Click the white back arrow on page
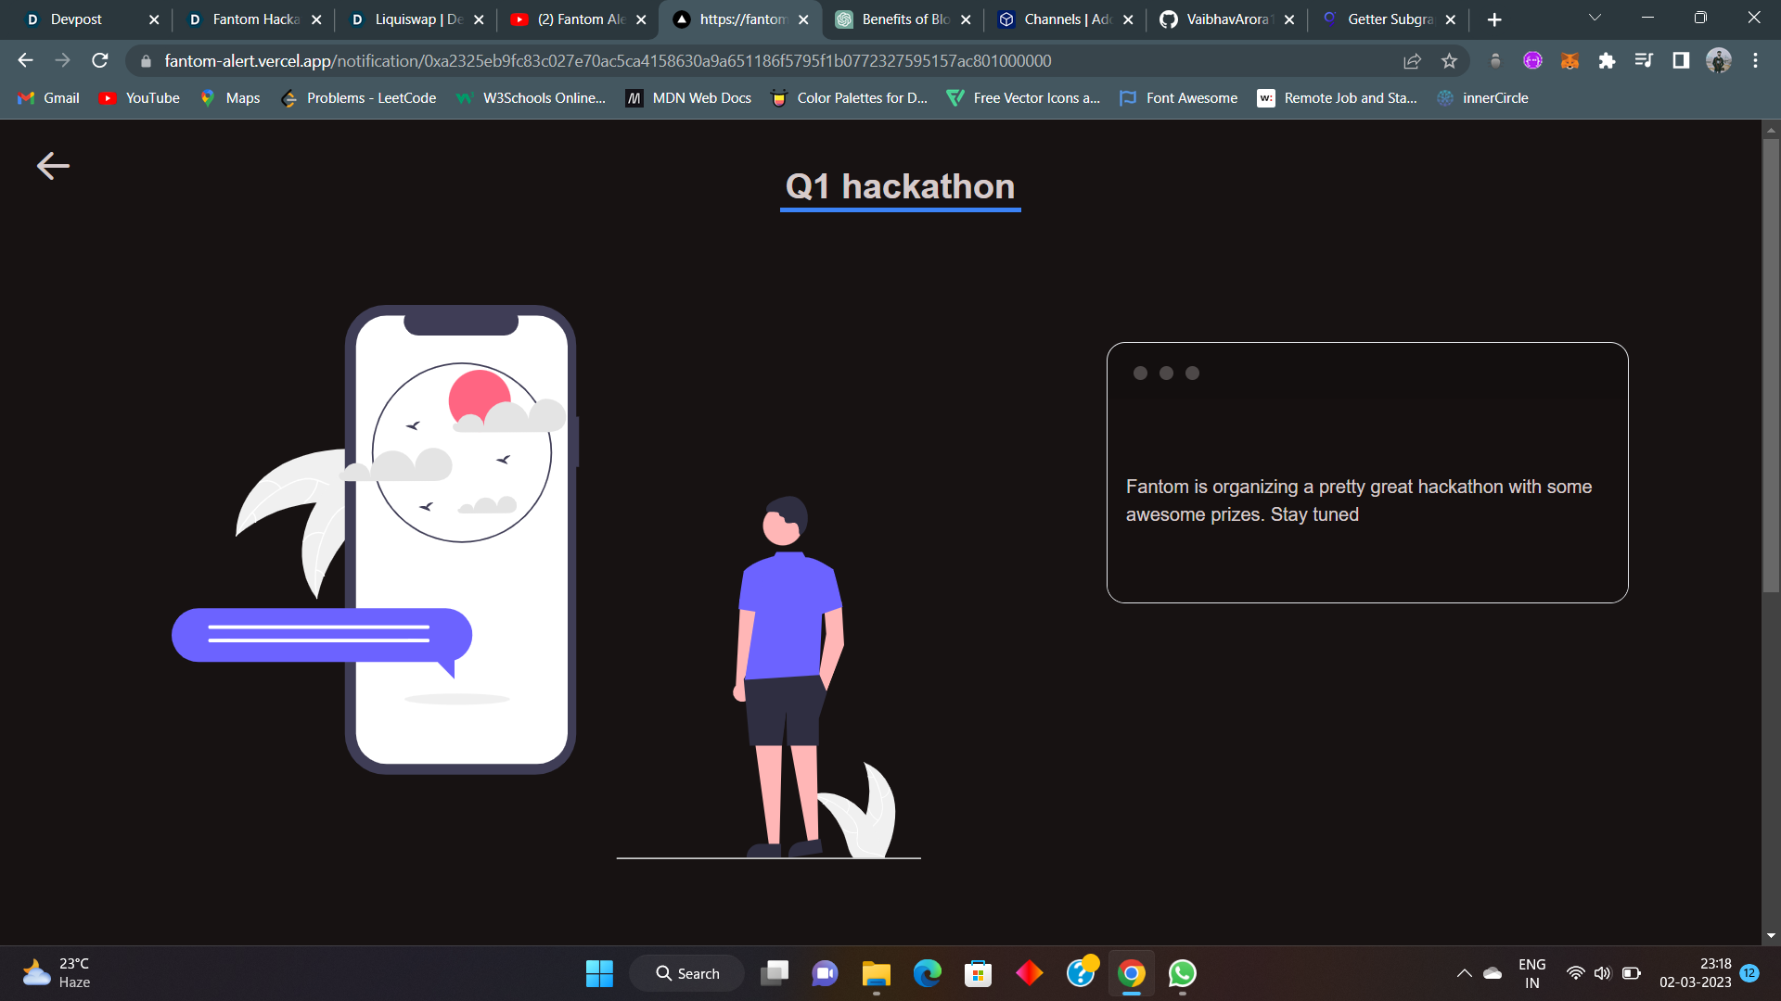The width and height of the screenshot is (1781, 1001). pos(53,166)
